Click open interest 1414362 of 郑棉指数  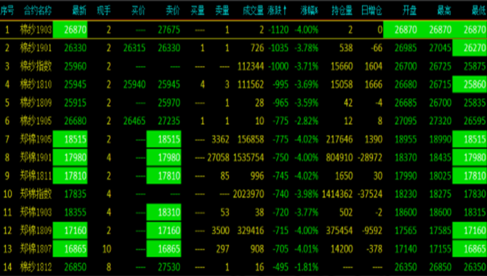337,194
